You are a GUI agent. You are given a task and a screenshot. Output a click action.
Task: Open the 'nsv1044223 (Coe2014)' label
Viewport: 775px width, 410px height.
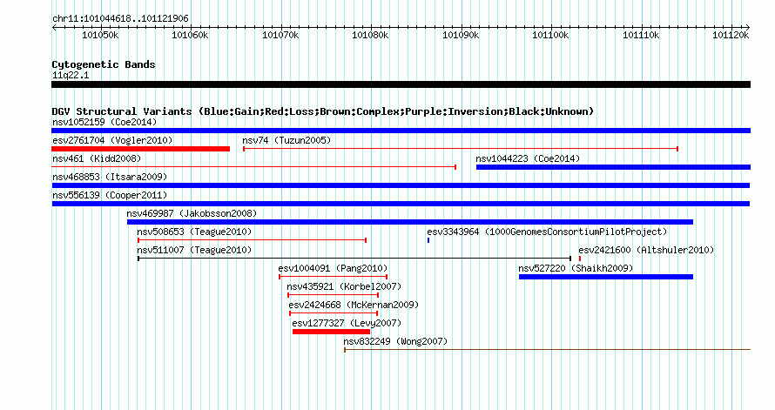[528, 158]
